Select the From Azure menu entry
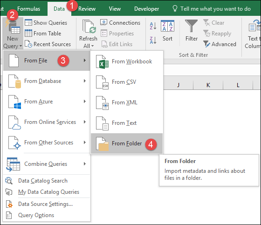The height and width of the screenshot is (225, 261). (x=47, y=102)
